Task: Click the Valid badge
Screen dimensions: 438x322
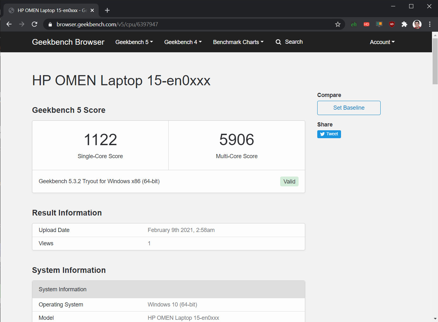Action: [289, 182]
